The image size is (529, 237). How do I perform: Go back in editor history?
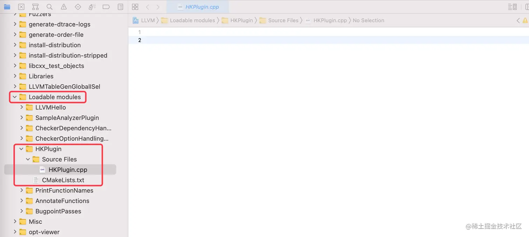[x=147, y=7]
